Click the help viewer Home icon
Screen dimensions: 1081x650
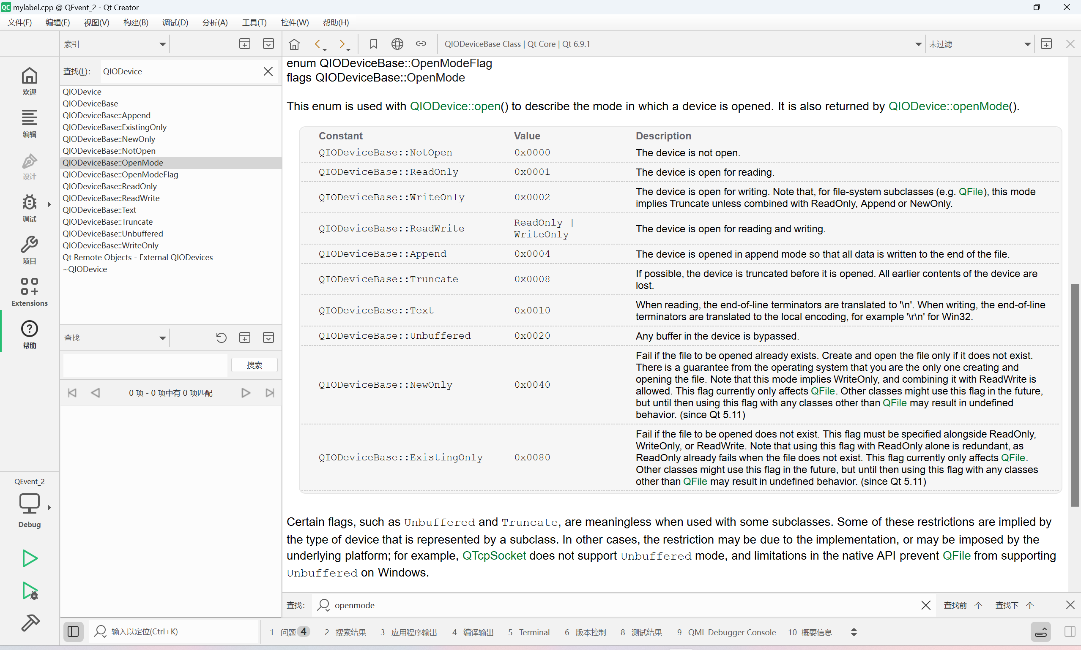click(294, 44)
